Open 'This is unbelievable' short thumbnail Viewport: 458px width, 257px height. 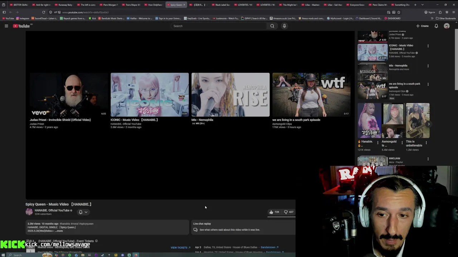(x=418, y=121)
